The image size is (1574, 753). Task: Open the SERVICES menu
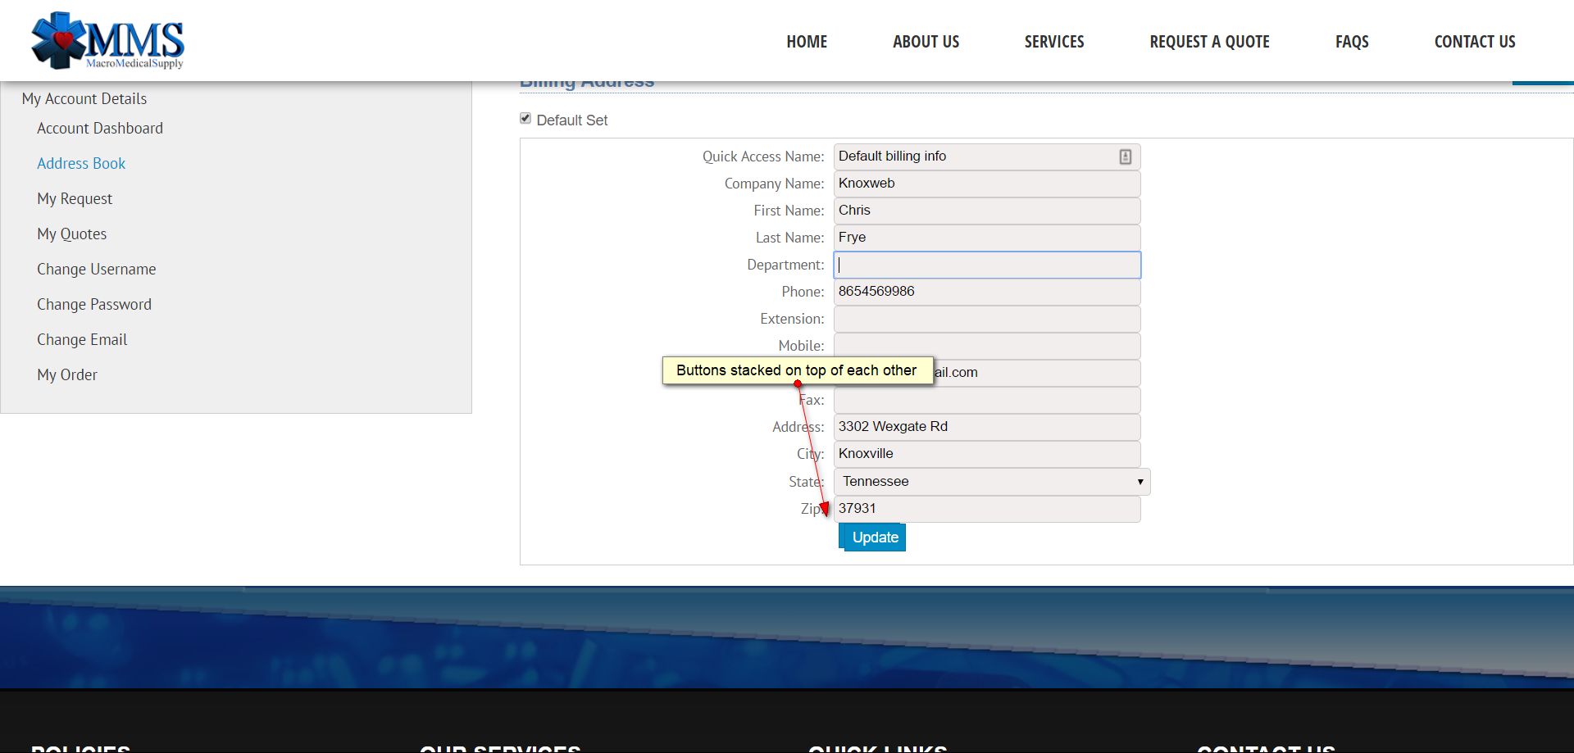point(1054,42)
